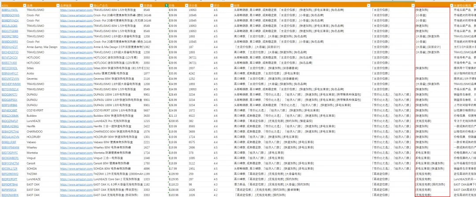Screen dimensions: 476x197
Task: Open the ASIN link in the THZDMI row
Action: 10,174
